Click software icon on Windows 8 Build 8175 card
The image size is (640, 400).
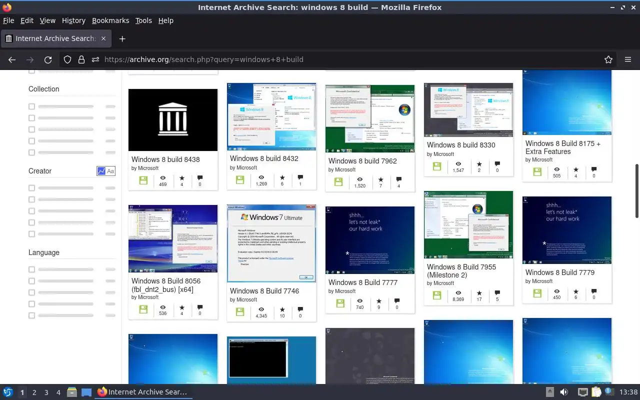pos(537,172)
